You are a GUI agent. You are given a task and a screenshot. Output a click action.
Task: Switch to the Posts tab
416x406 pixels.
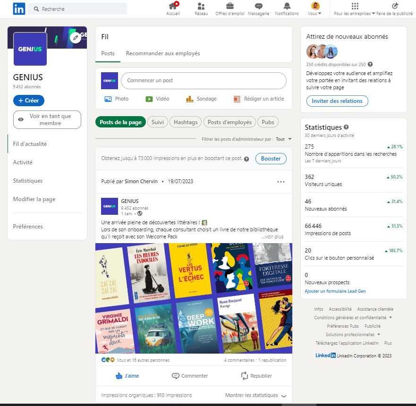click(108, 53)
